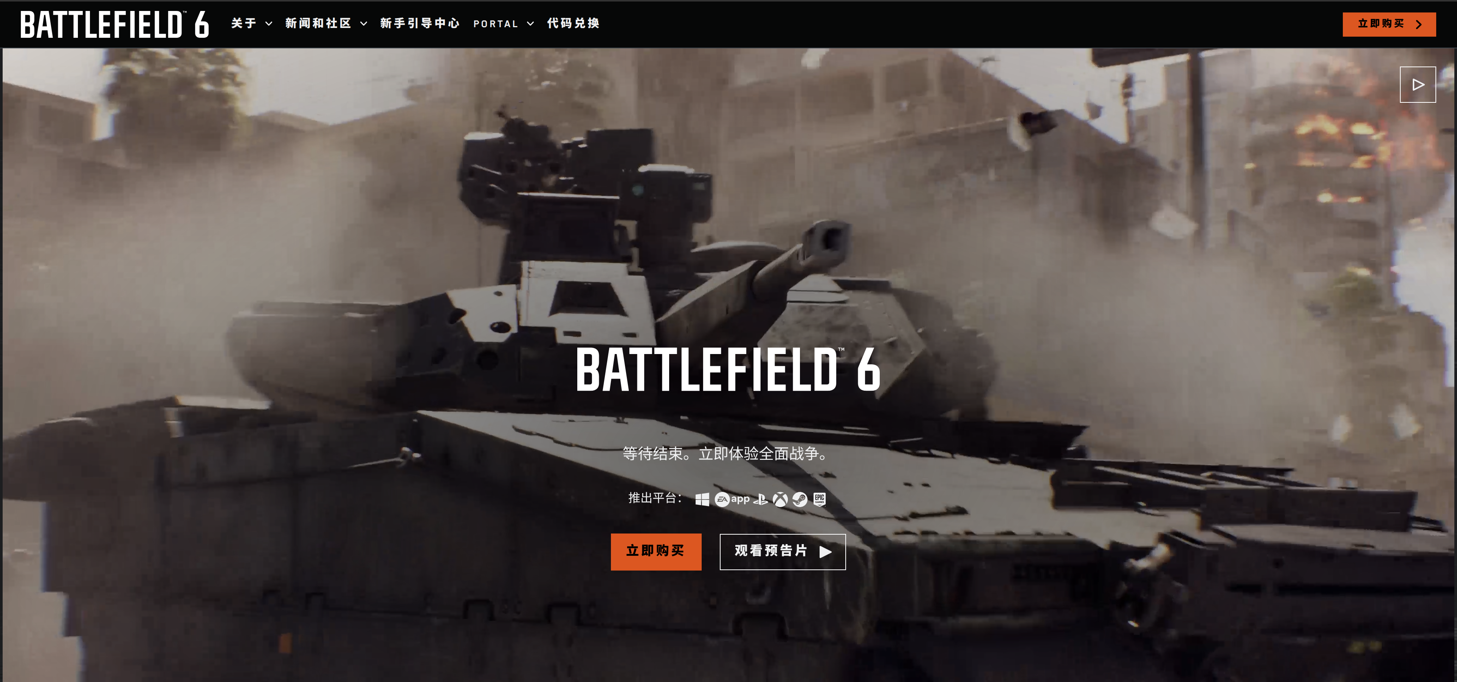The width and height of the screenshot is (1457, 682).
Task: Click the PlayStation platform icon
Action: tap(761, 500)
